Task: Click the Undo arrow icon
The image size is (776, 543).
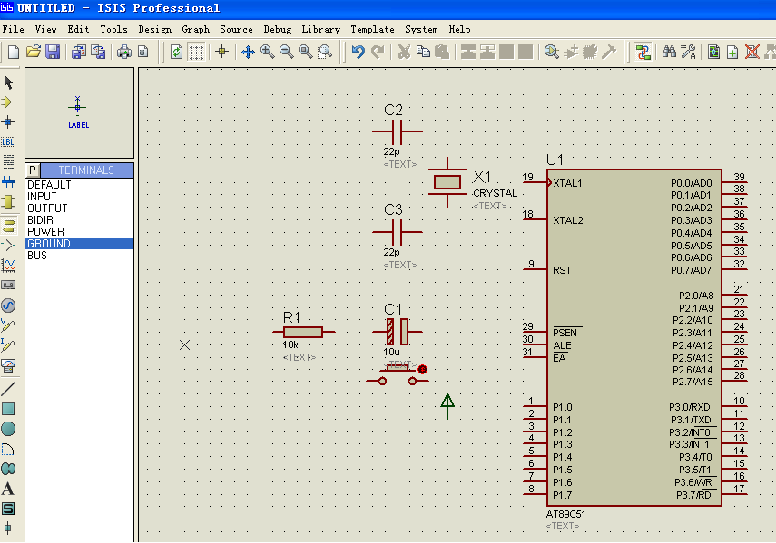Action: pyautogui.click(x=359, y=52)
